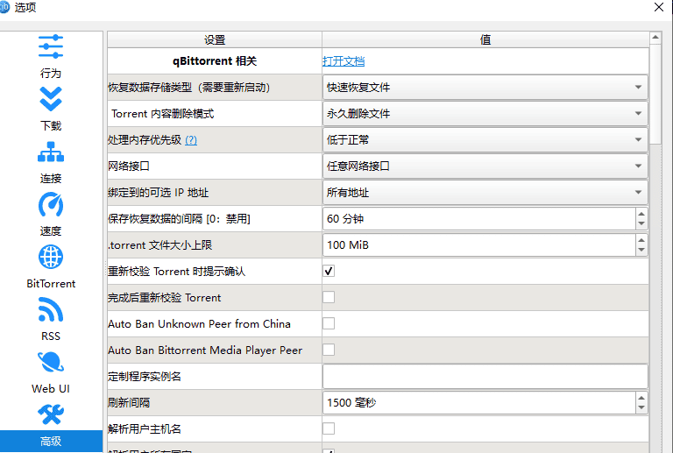Click the (?) help link for 处理内存优先级
Image resolution: width=673 pixels, height=453 pixels.
pyautogui.click(x=190, y=140)
